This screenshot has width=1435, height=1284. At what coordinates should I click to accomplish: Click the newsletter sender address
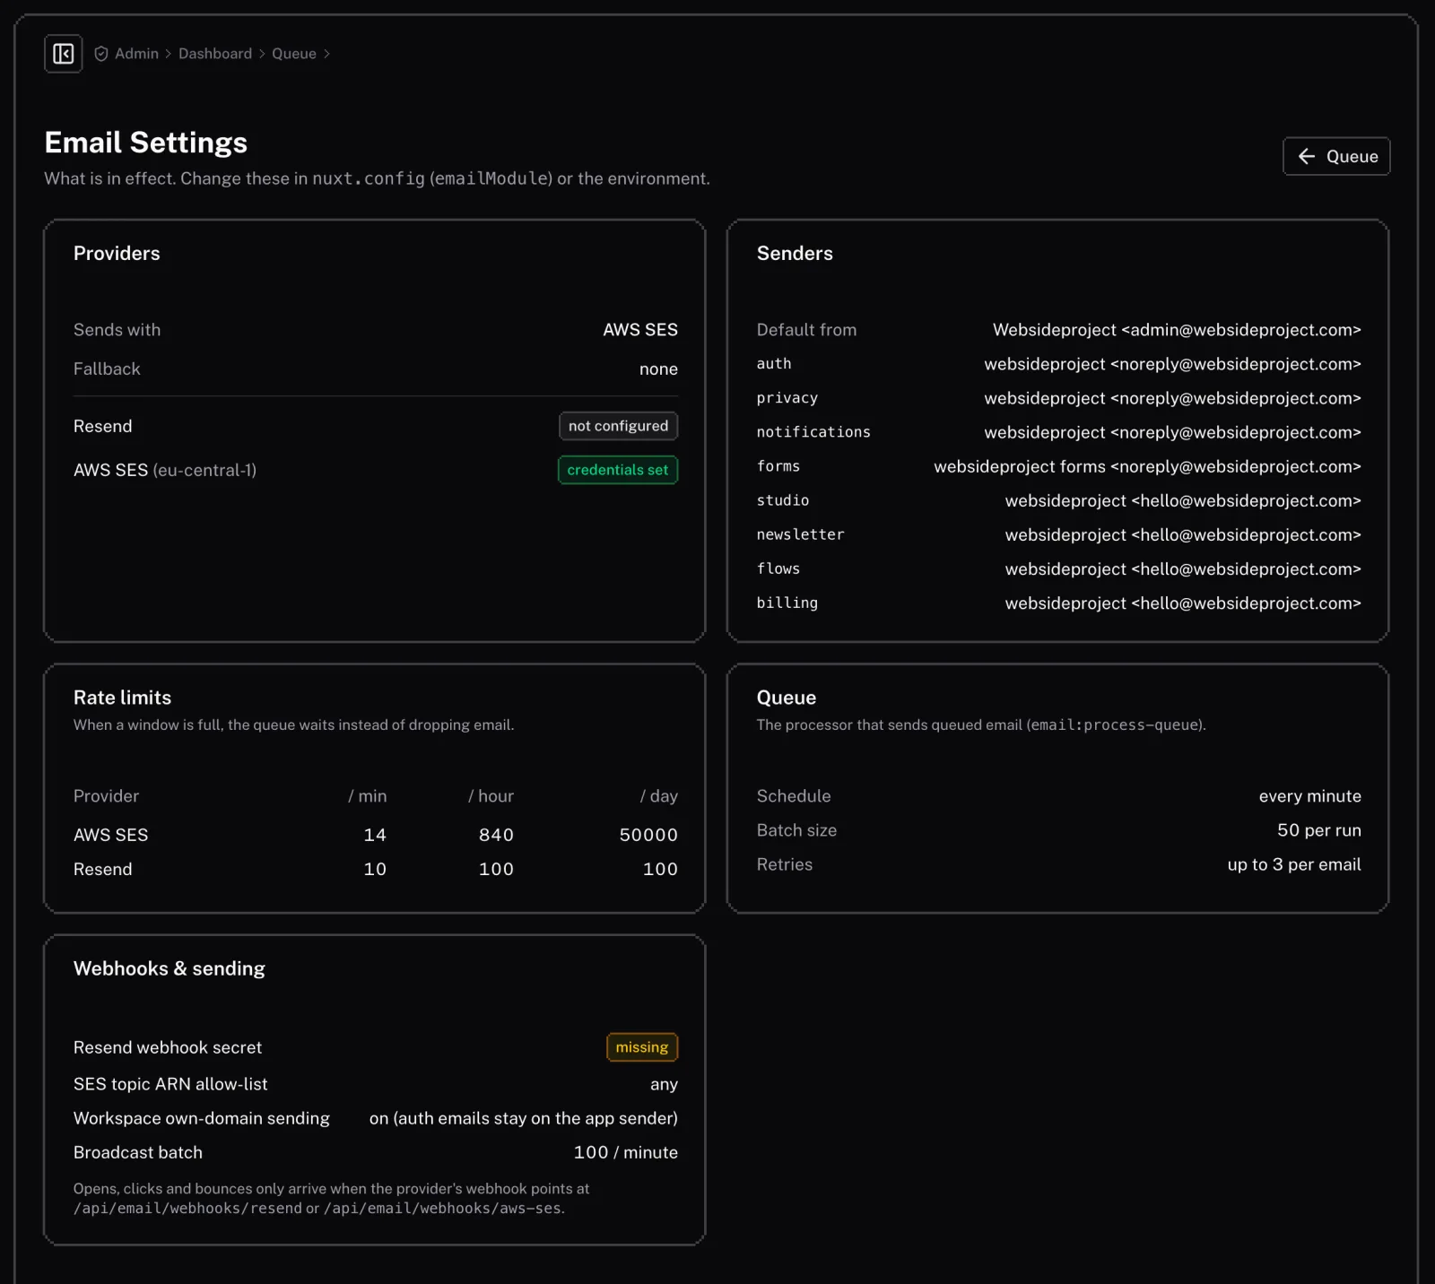[x=1183, y=534]
